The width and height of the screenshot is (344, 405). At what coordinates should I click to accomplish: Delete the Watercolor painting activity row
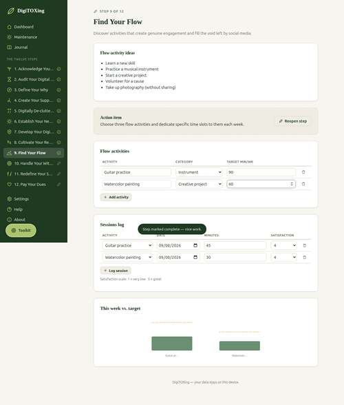(303, 184)
